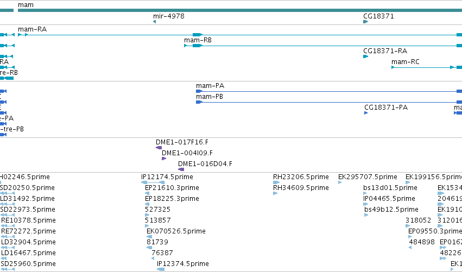Select the IP12374.5prime EST glyph
462x272 pixels.
(161, 269)
